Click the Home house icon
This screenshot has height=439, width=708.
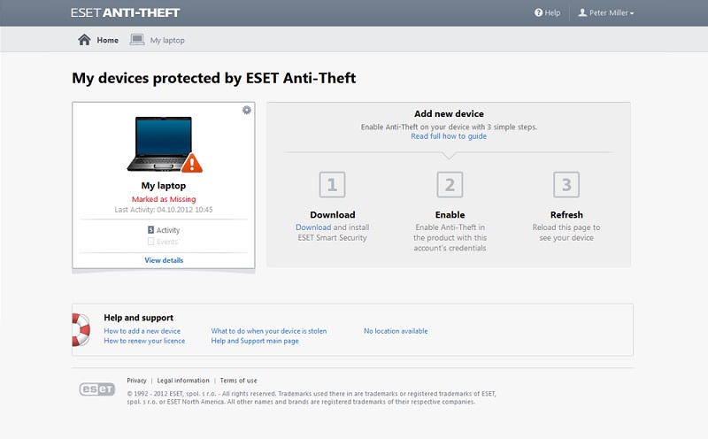[x=84, y=40]
